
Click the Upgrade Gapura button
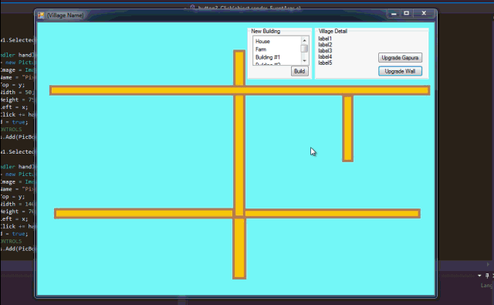click(400, 58)
